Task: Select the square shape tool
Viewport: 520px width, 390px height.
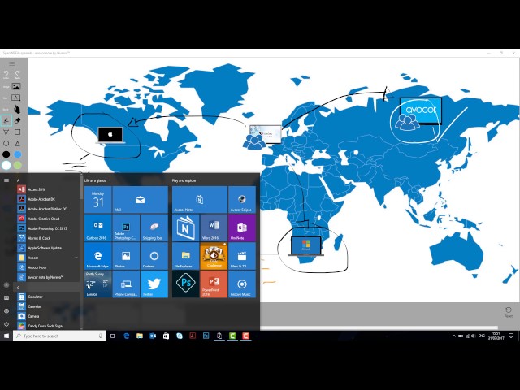Action: pyautogui.click(x=18, y=132)
